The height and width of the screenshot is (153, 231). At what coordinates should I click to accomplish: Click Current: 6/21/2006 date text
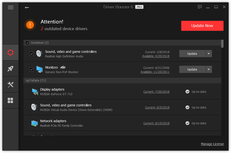tap(156, 68)
